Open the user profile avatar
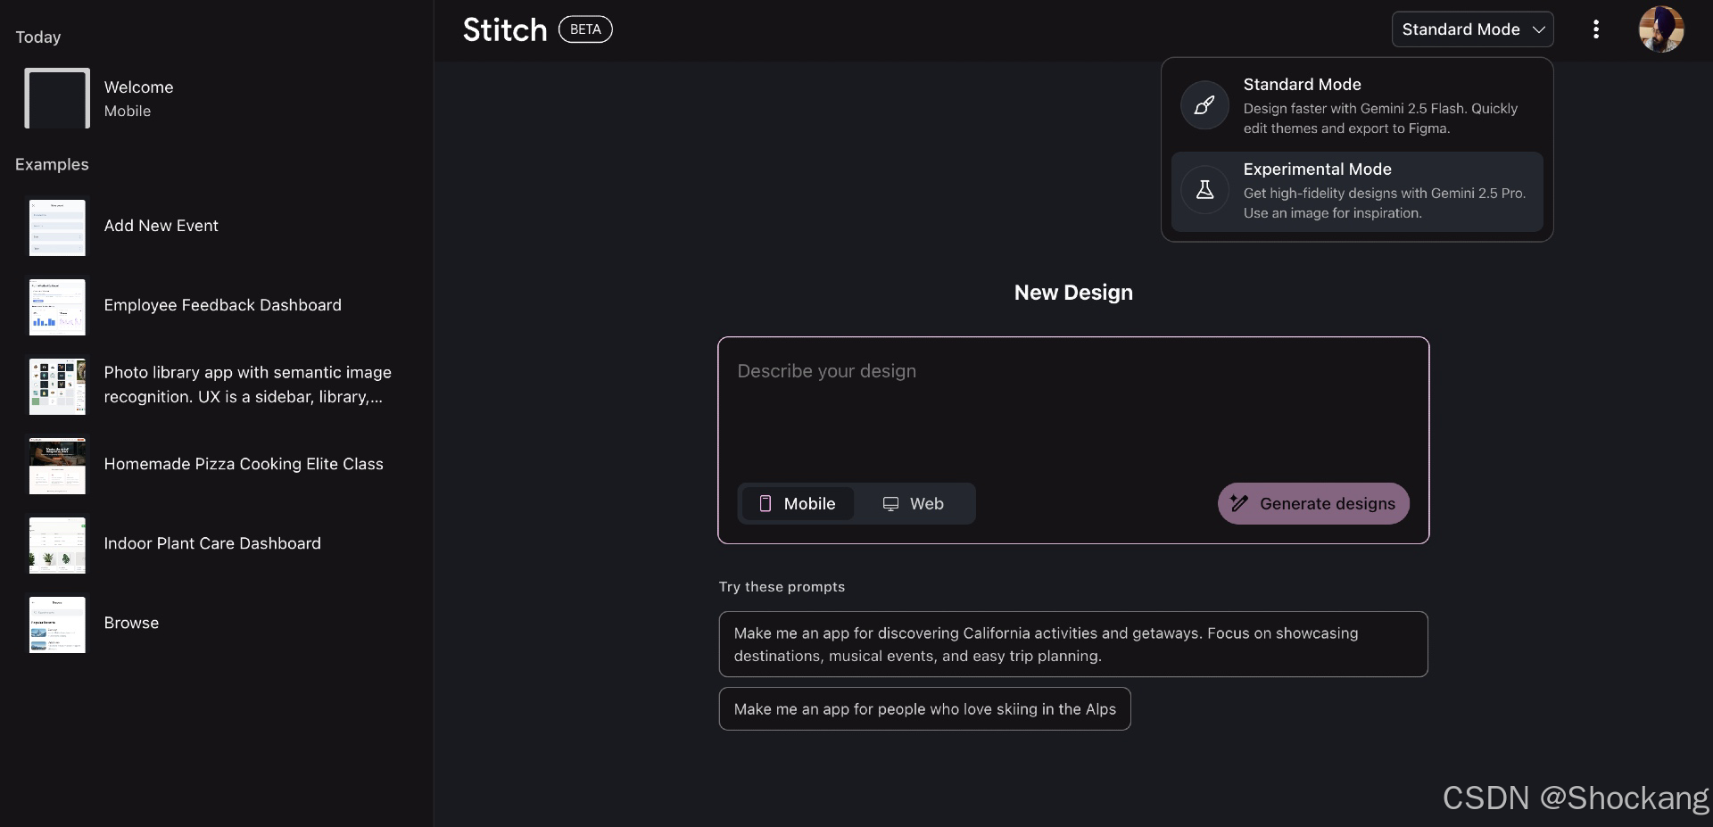1713x827 pixels. tap(1661, 29)
